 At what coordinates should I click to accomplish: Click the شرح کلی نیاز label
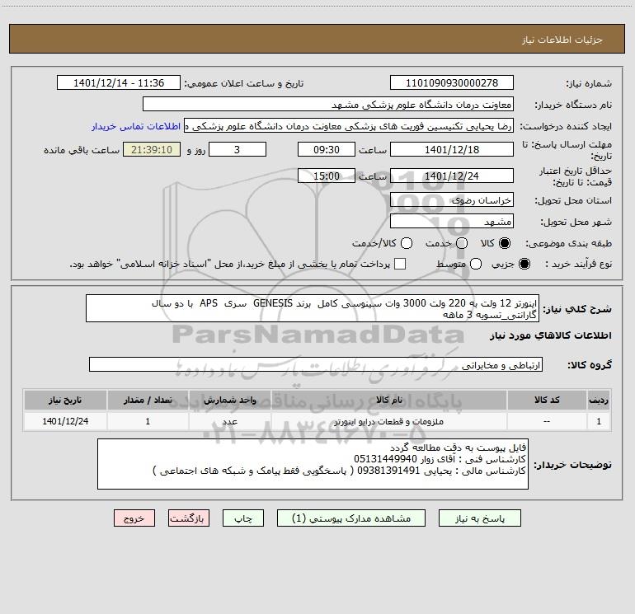pyautogui.click(x=577, y=309)
